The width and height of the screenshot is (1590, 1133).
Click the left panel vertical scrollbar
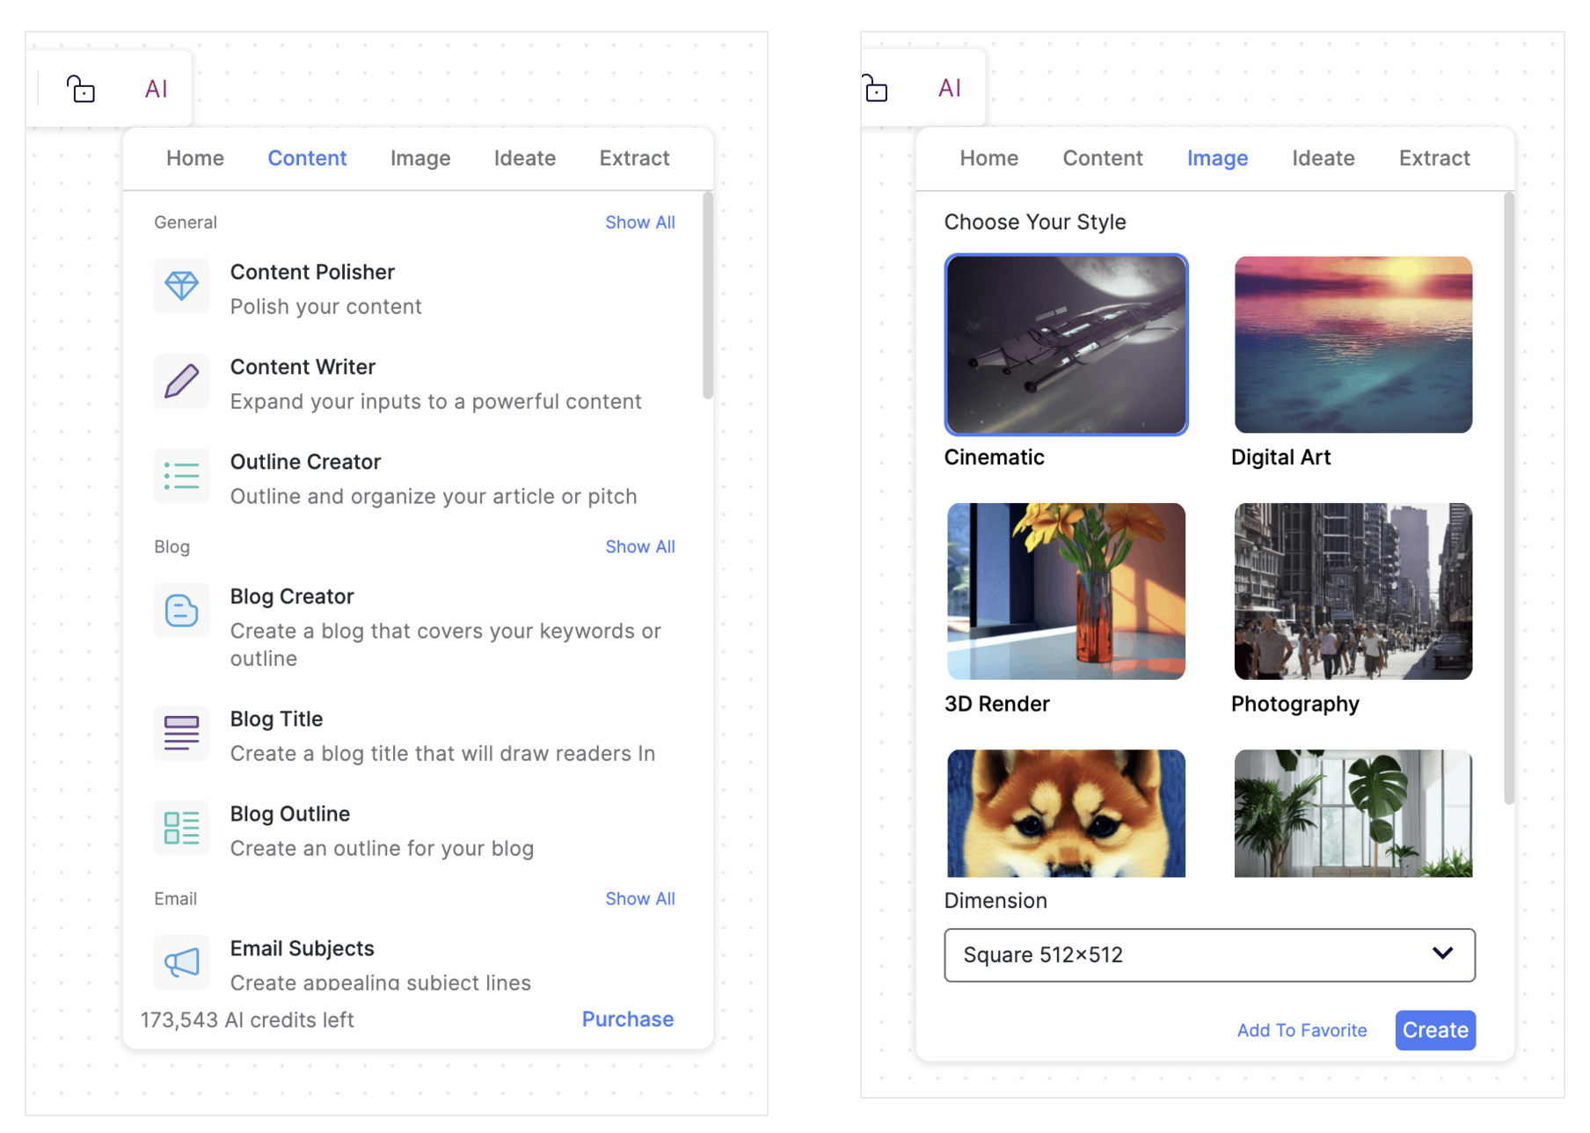[708, 296]
